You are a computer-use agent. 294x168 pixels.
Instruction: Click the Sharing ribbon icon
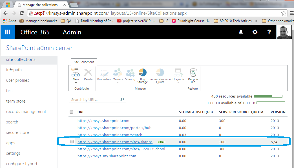130,72
